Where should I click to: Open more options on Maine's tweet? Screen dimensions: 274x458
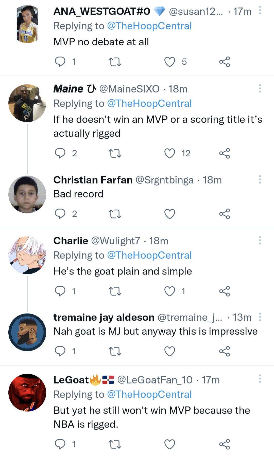(x=260, y=88)
